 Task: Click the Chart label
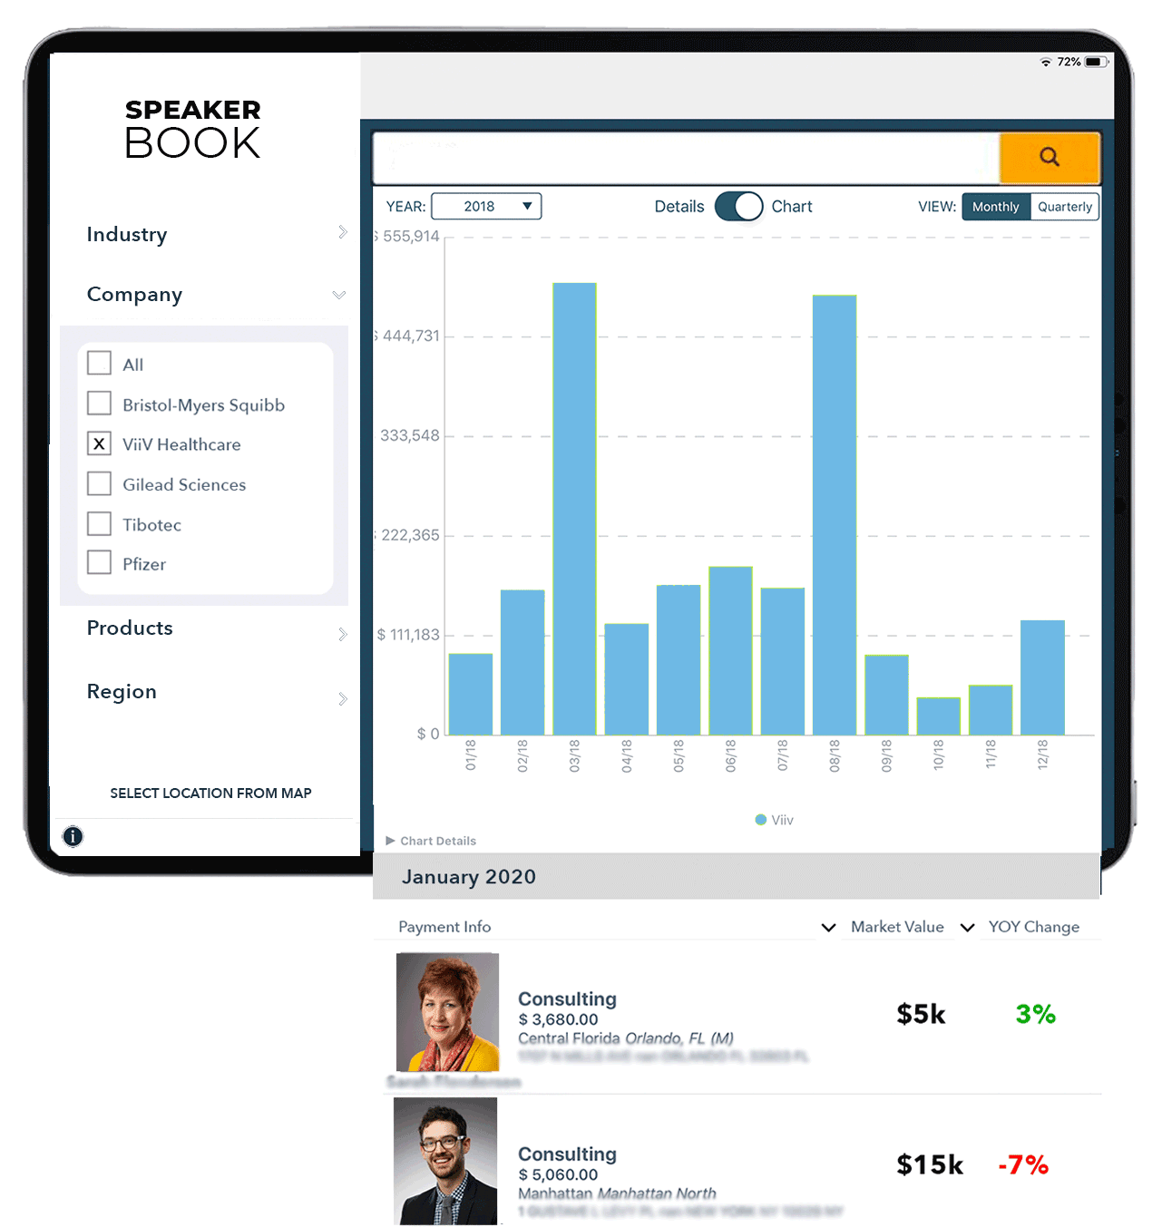tap(792, 207)
